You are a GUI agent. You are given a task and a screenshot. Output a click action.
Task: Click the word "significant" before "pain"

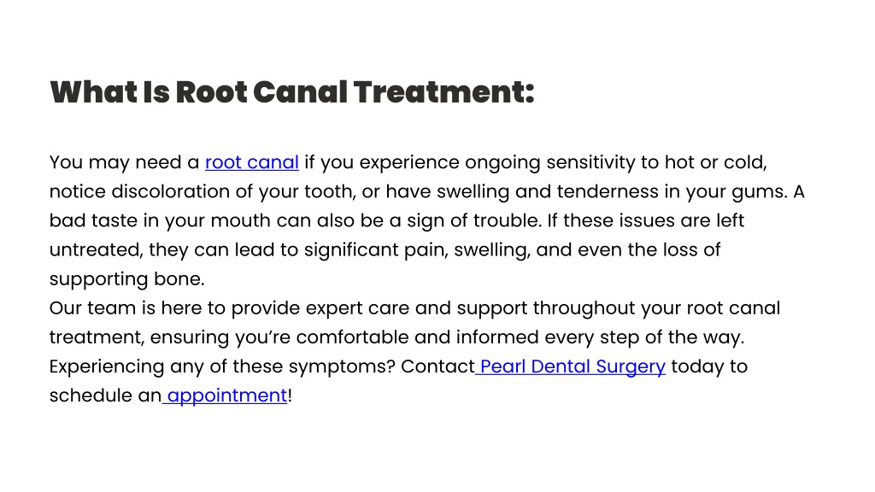[x=351, y=250]
